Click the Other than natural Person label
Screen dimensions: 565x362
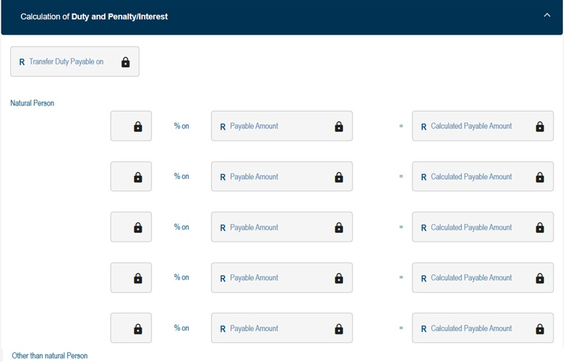(49, 356)
